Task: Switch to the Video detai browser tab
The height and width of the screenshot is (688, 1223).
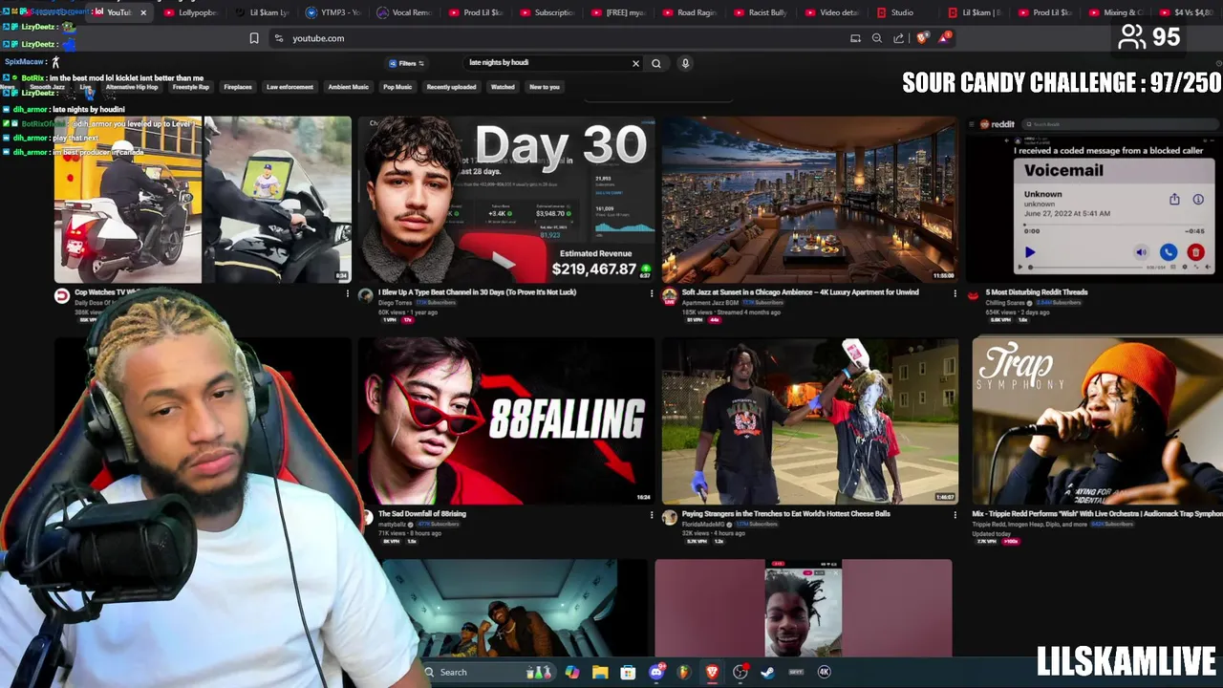Action: [832, 12]
